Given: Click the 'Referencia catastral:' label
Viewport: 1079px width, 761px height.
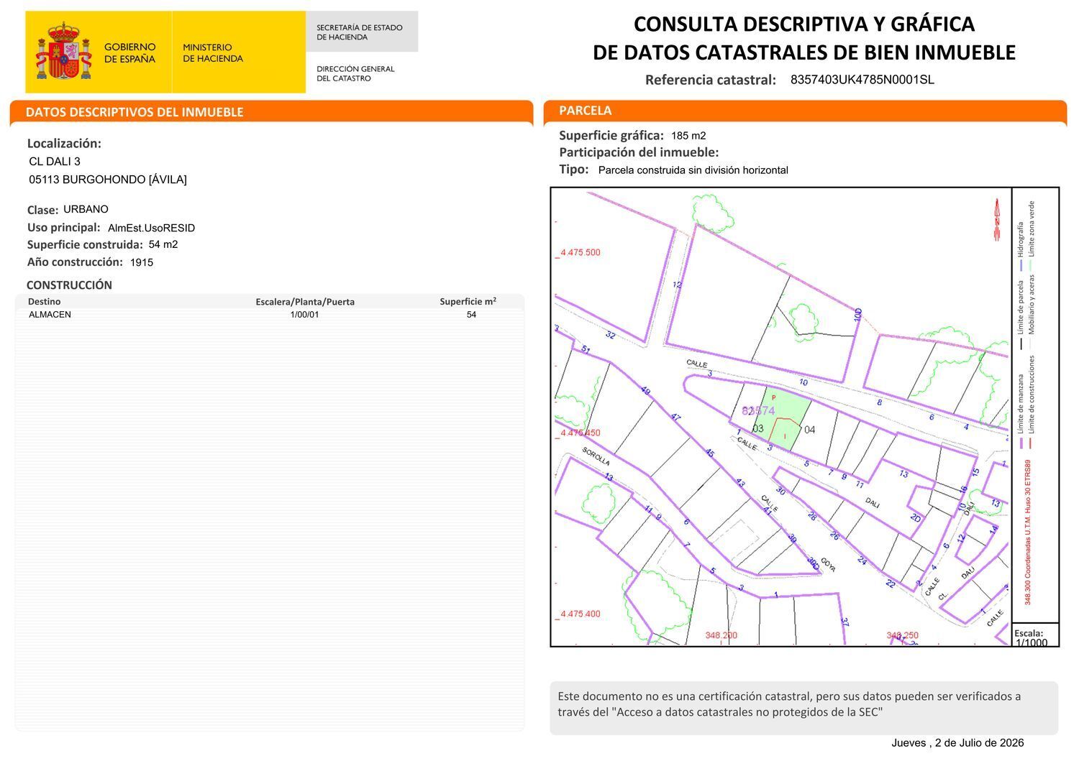Looking at the screenshot, I should (711, 80).
